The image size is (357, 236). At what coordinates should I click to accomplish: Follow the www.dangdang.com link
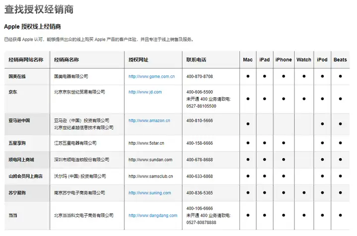pos(153,215)
